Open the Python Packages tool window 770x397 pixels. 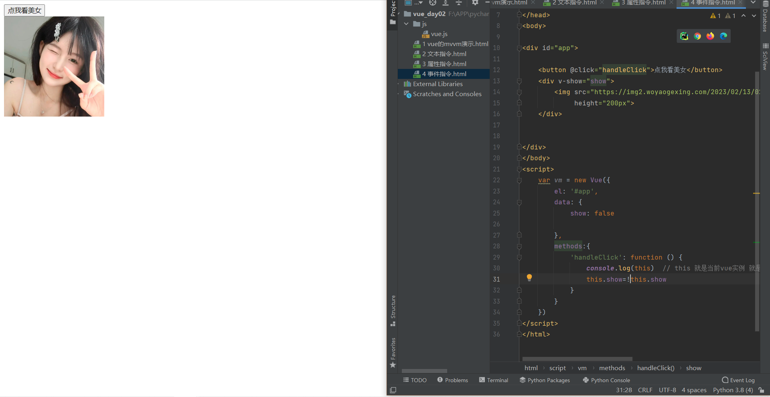click(x=545, y=380)
